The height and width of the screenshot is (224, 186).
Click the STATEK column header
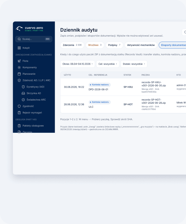(127, 75)
